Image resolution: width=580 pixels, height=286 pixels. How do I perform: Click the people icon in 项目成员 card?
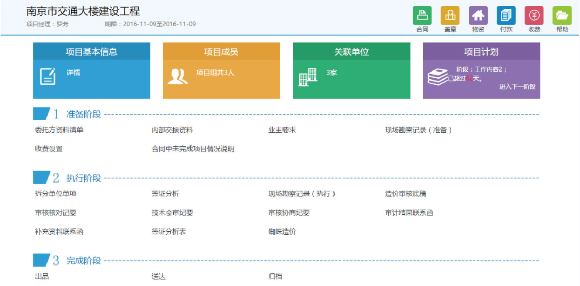tap(177, 76)
